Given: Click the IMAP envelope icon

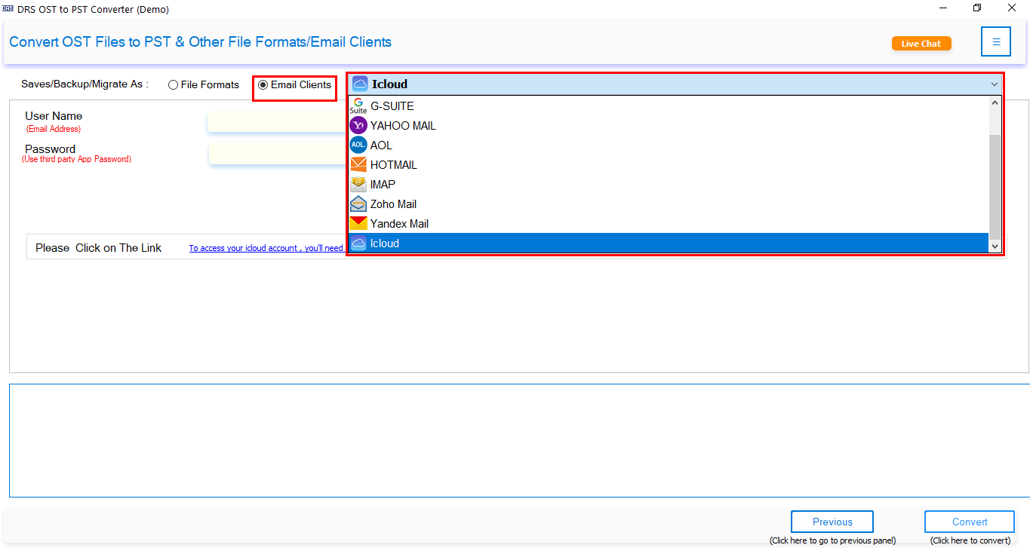Looking at the screenshot, I should click(x=358, y=185).
